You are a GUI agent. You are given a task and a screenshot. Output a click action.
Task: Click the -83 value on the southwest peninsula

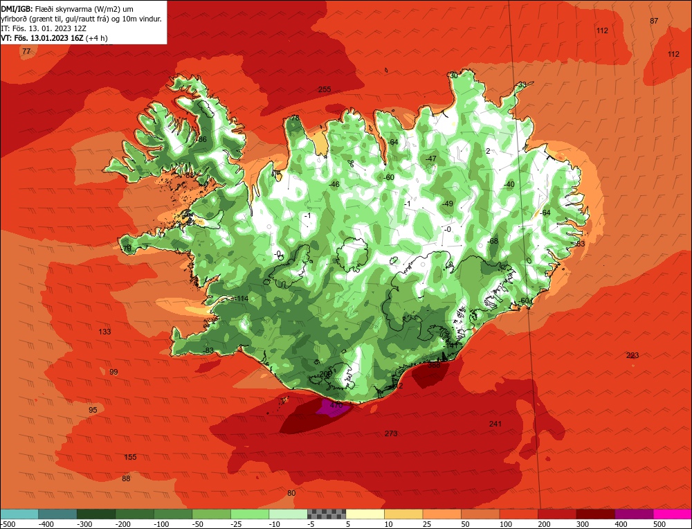pyautogui.click(x=208, y=350)
